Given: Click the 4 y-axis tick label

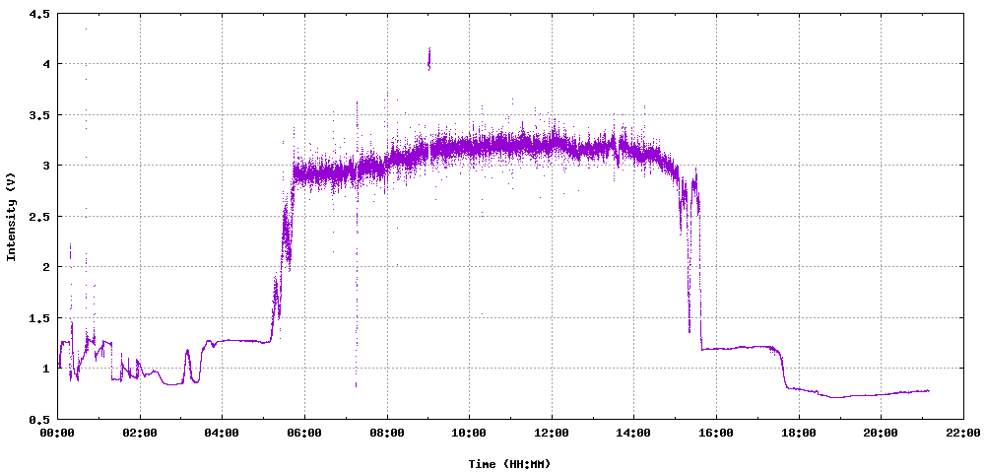Looking at the screenshot, I should 46,64.
